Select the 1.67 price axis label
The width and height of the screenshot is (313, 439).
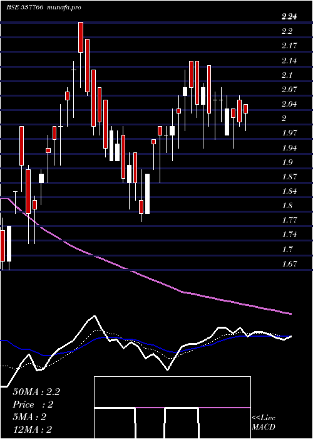click(x=289, y=263)
